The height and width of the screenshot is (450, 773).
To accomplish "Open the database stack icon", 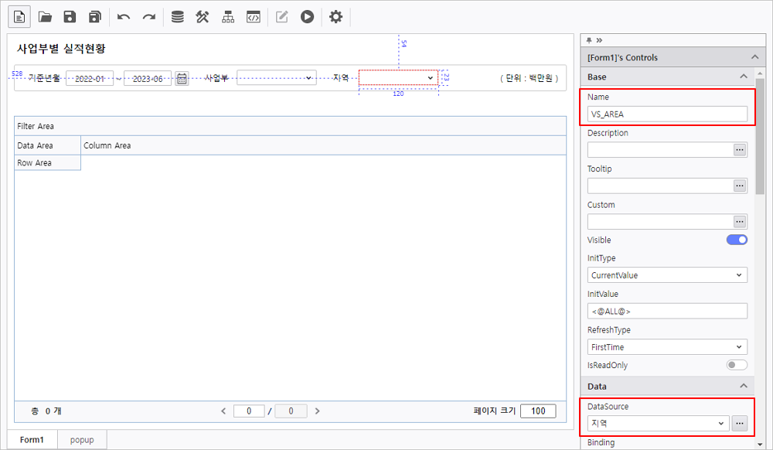I will click(x=178, y=16).
